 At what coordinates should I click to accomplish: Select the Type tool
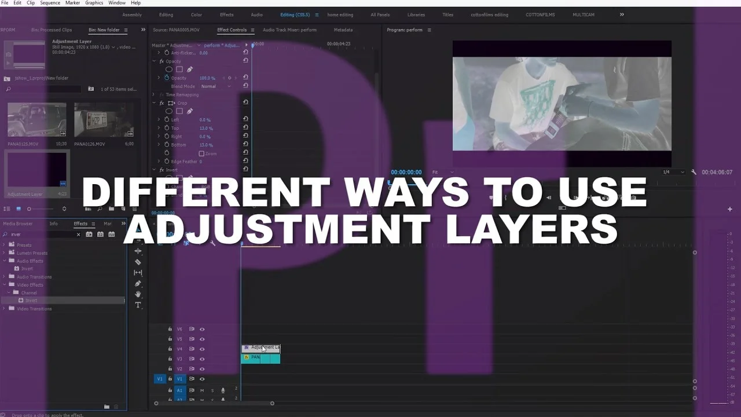[138, 305]
